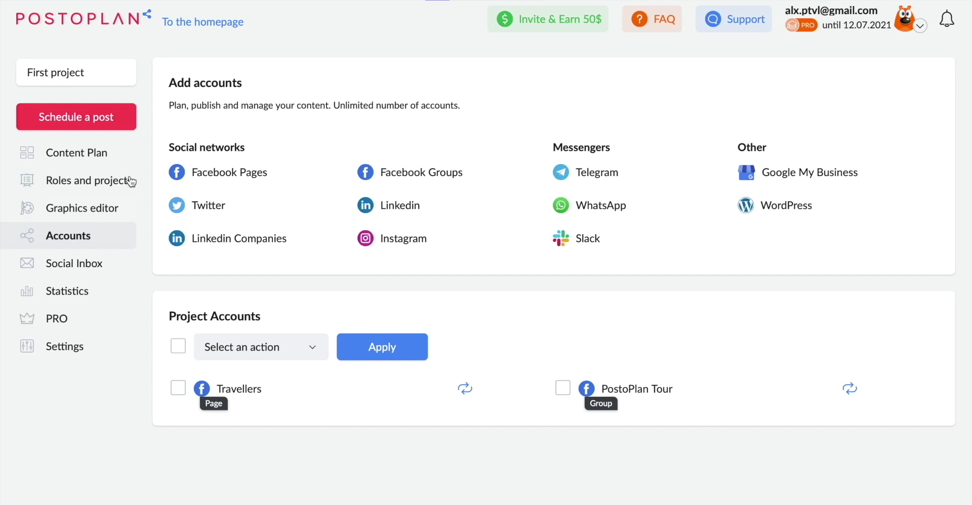This screenshot has height=505, width=972.
Task: Click the First project name field
Action: tap(76, 72)
